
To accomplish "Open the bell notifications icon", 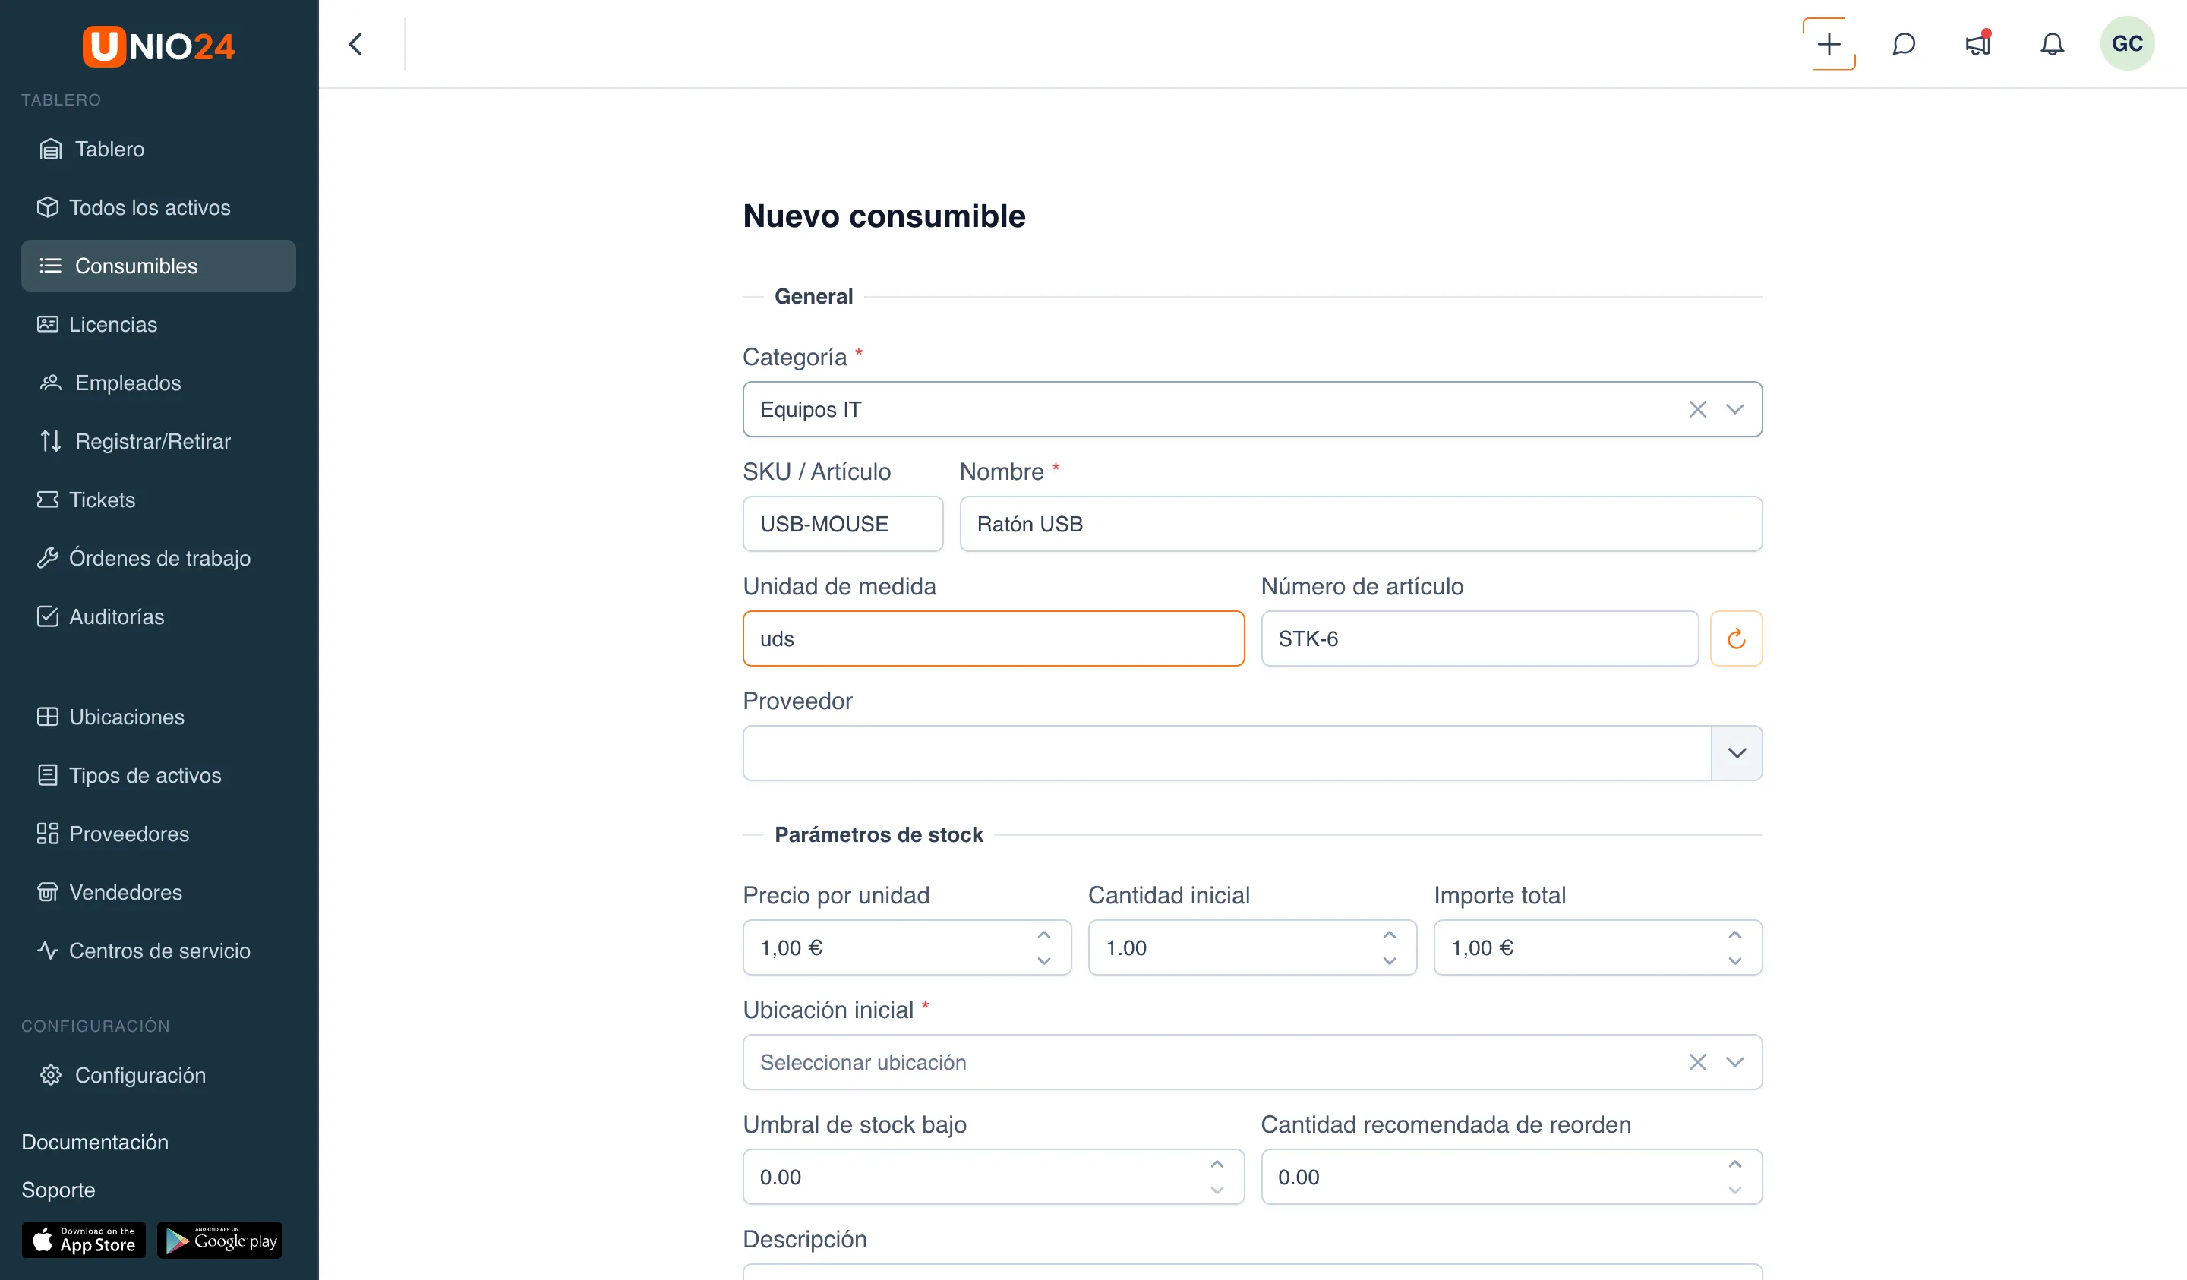I will [2052, 44].
